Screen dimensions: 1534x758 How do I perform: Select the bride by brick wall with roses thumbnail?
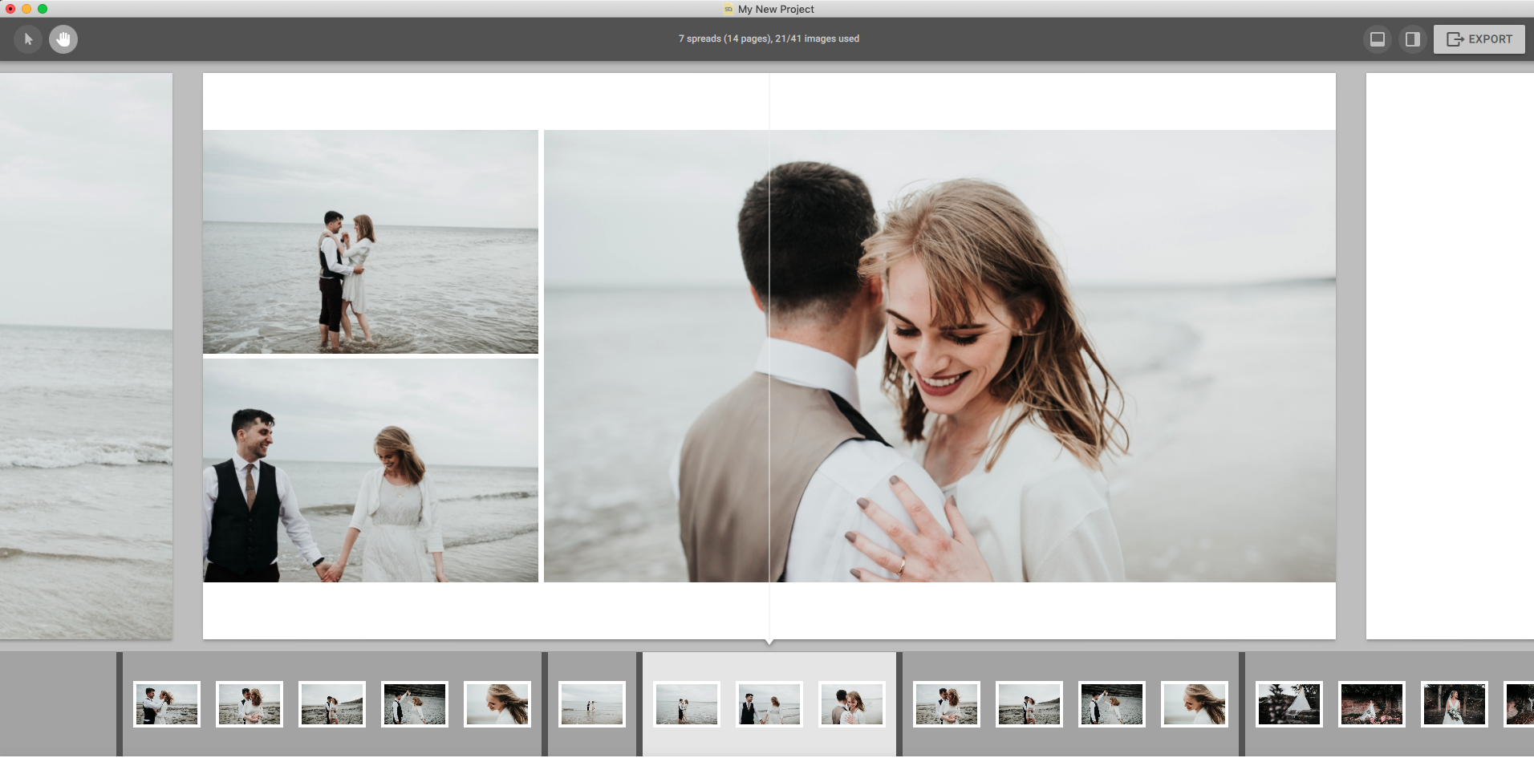point(1372,704)
